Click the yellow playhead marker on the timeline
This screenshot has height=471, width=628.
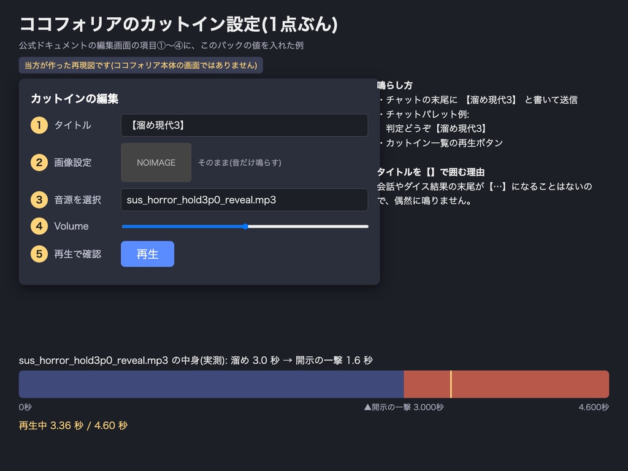451,384
